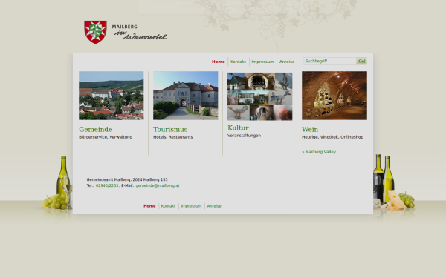Open the Tourismus castle photo
The image size is (446, 278).
[x=185, y=96]
